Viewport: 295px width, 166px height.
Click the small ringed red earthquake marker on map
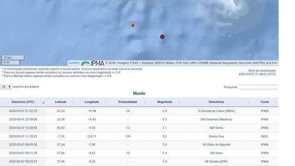click(x=133, y=25)
